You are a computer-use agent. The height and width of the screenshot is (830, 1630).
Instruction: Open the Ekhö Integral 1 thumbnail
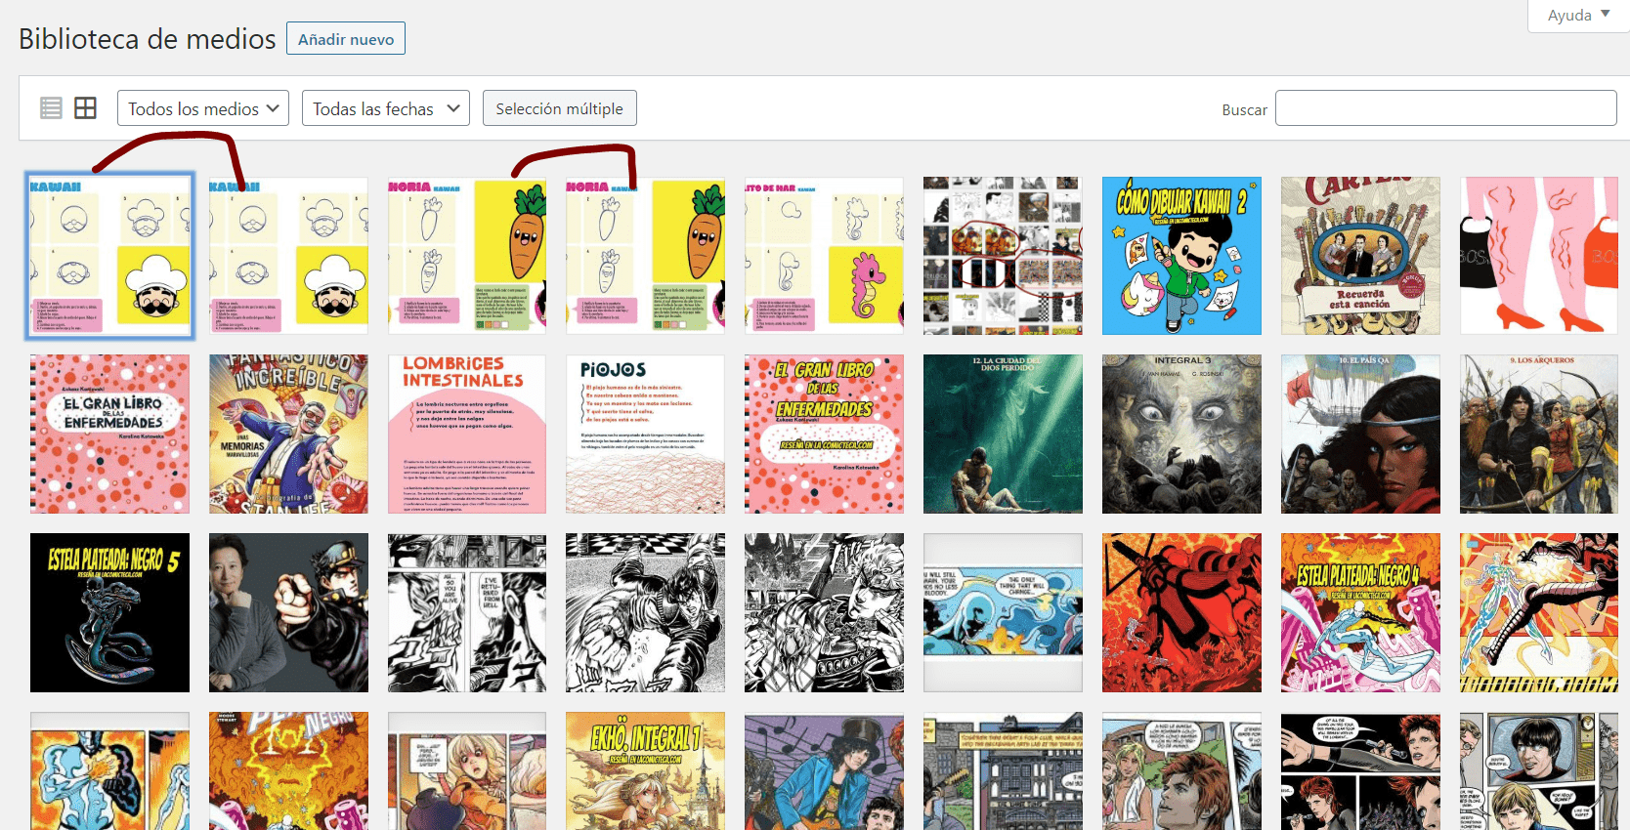click(x=645, y=771)
